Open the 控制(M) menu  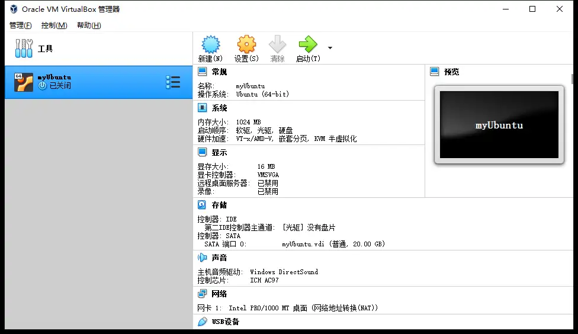click(x=54, y=25)
